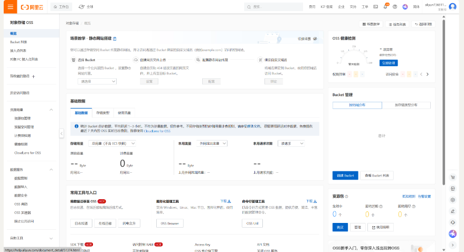
Task: Click the document icon below cart on right rail
Action: tap(453, 189)
